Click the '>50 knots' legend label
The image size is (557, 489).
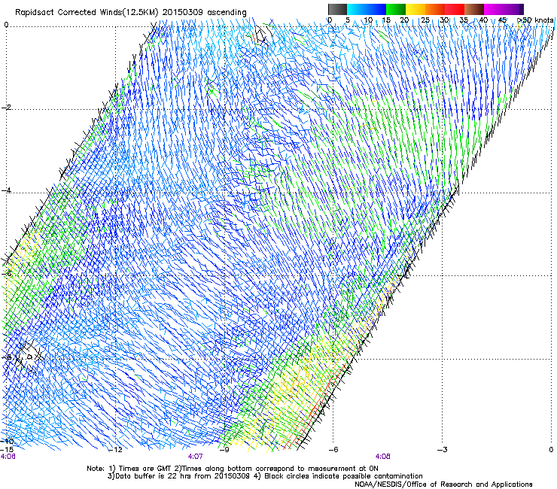point(535,20)
